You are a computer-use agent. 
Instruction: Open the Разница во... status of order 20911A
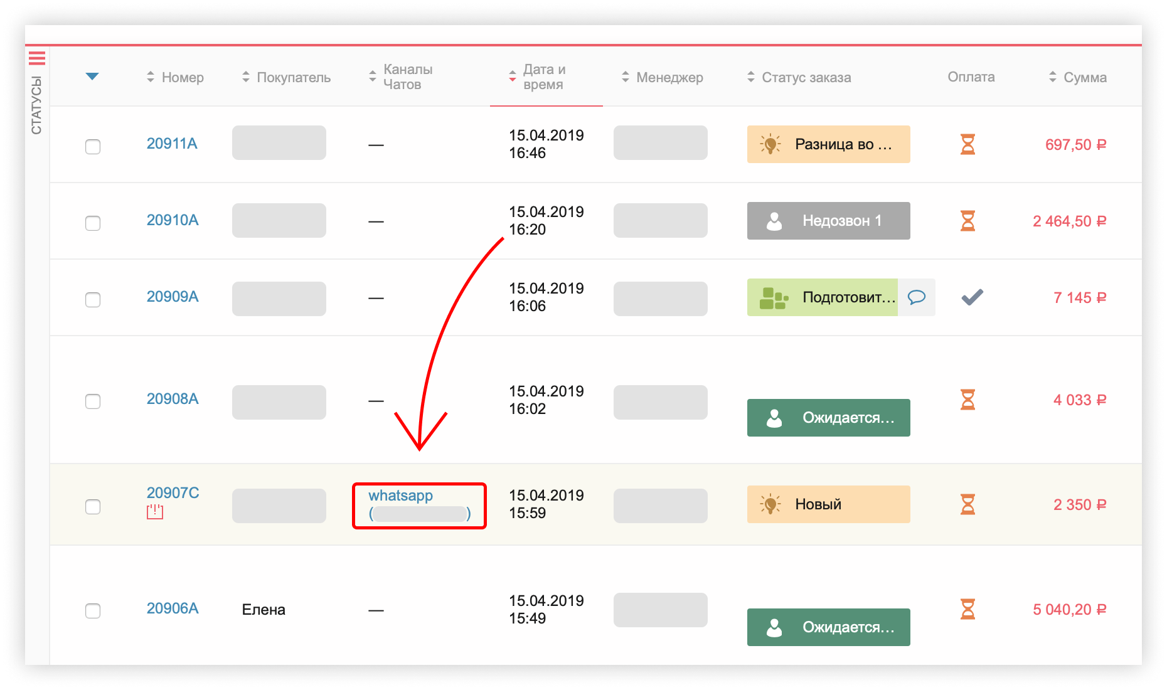pyautogui.click(x=829, y=144)
